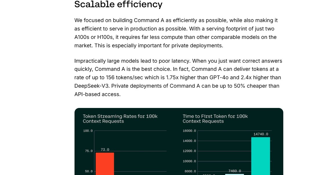Click the paragraph starting "We focused on building"
Image resolution: width=332 pixels, height=175 pixels.
tap(176, 33)
